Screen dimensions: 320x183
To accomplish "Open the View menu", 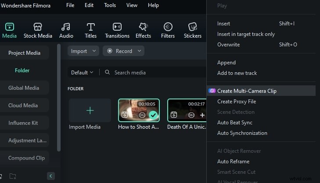I will point(132,5).
